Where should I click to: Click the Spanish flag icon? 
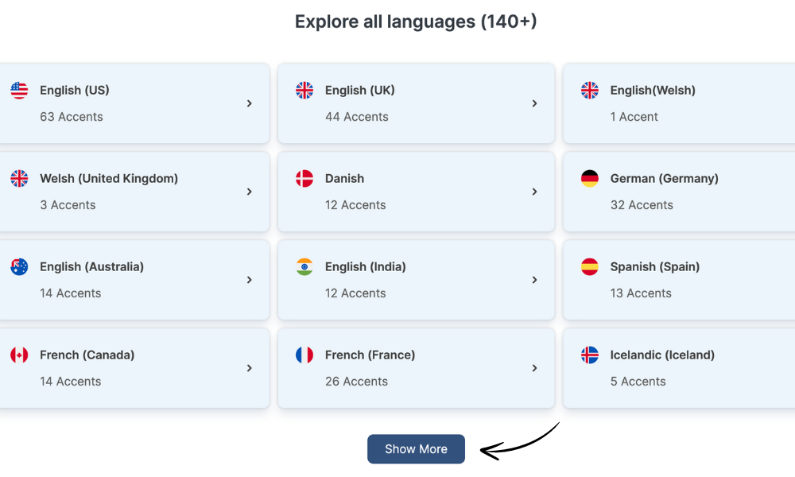(x=590, y=266)
